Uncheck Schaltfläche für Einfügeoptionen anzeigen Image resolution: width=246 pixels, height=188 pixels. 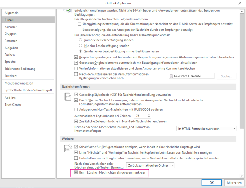click(76, 147)
